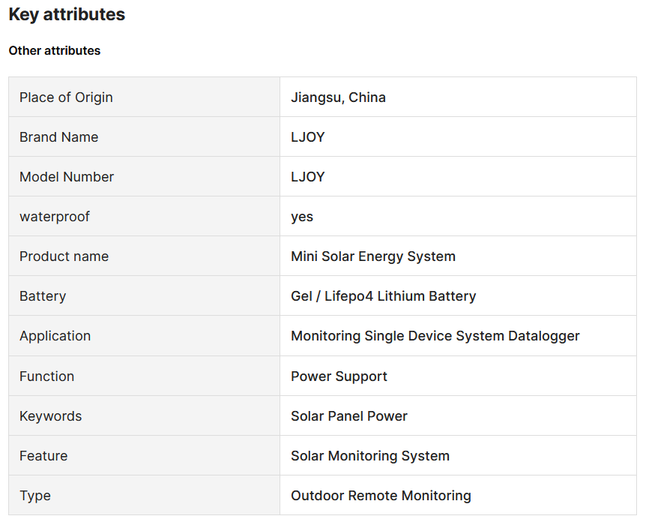This screenshot has height=525, width=646.
Task: Click the LJOY value in Model Number row
Action: pyautogui.click(x=308, y=177)
